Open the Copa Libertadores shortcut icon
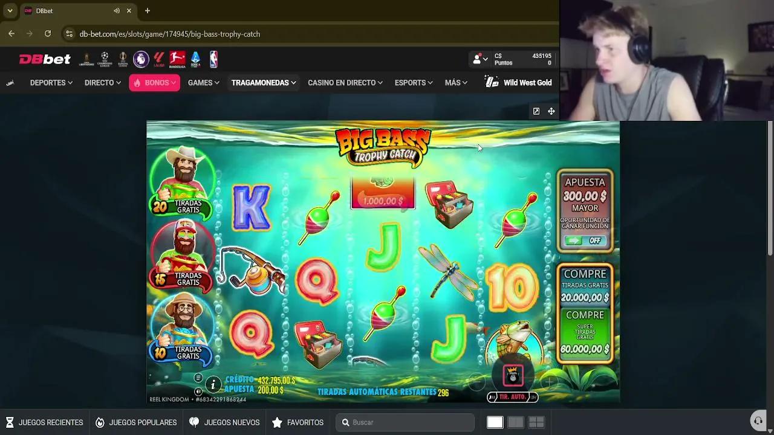The width and height of the screenshot is (774, 435). point(86,59)
